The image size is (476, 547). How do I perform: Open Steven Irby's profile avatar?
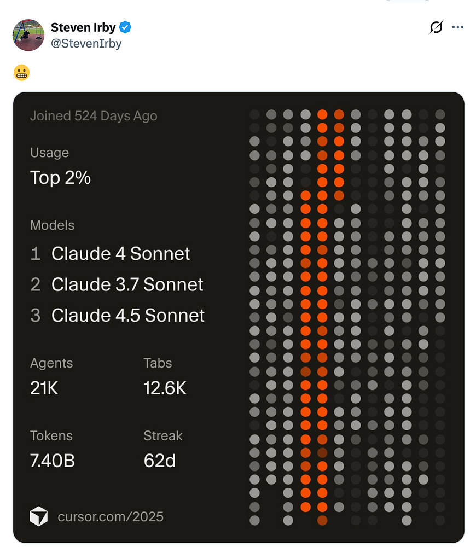coord(28,35)
